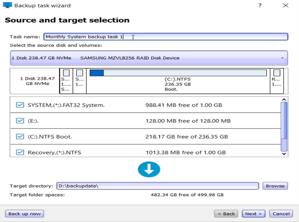Image resolution: width=299 pixels, height=222 pixels.
Task: Tick the first small partition checkbox in disk map
Action: tap(66, 73)
